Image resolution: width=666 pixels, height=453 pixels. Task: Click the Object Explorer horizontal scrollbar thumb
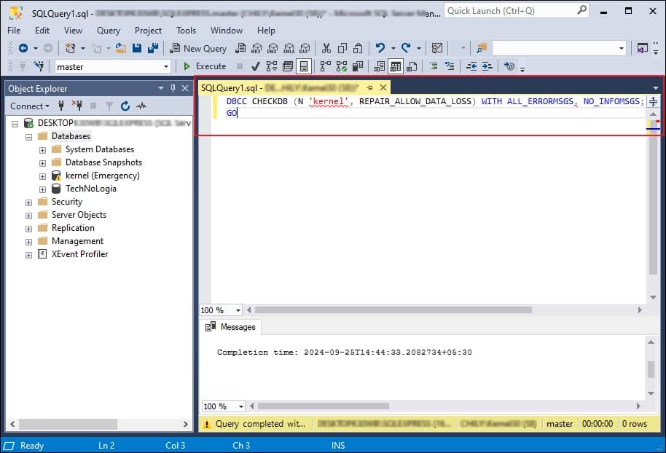point(68,424)
